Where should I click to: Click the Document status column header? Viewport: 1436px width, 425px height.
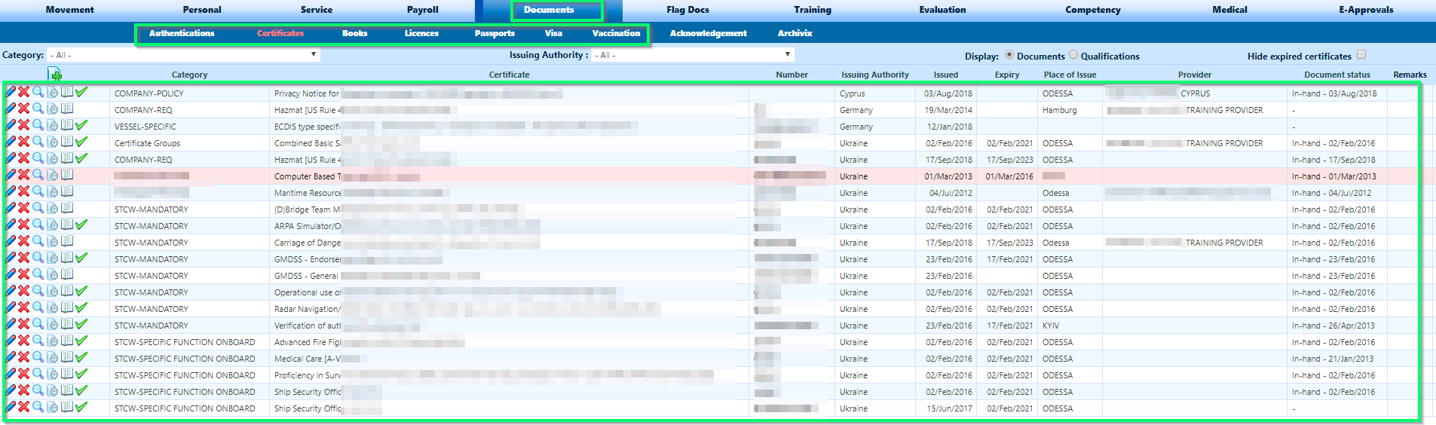[1337, 75]
